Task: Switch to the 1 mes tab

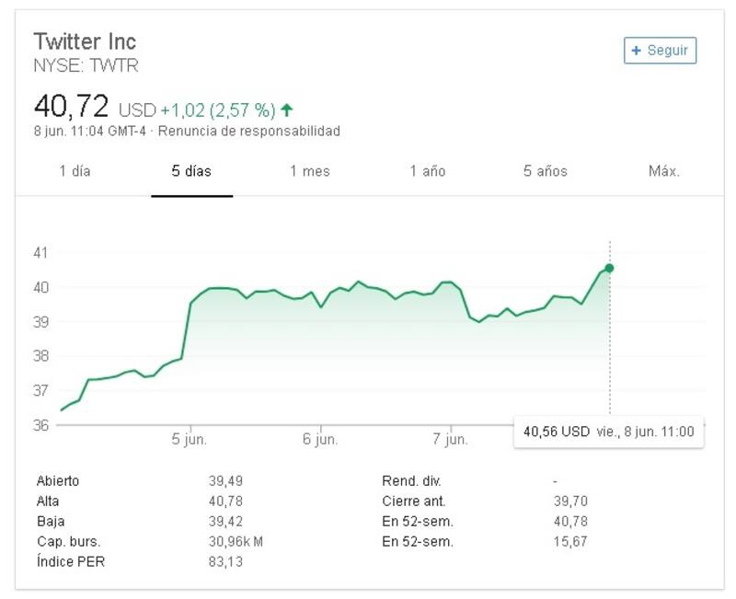Action: [x=309, y=171]
